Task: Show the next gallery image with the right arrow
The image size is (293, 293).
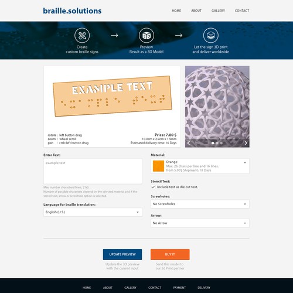Action: [246, 143]
